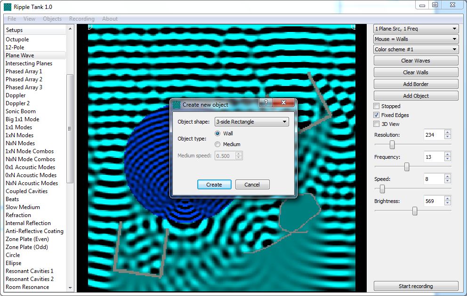Increase Frequency value with up arrow
The height and width of the screenshot is (296, 467).
click(x=447, y=155)
